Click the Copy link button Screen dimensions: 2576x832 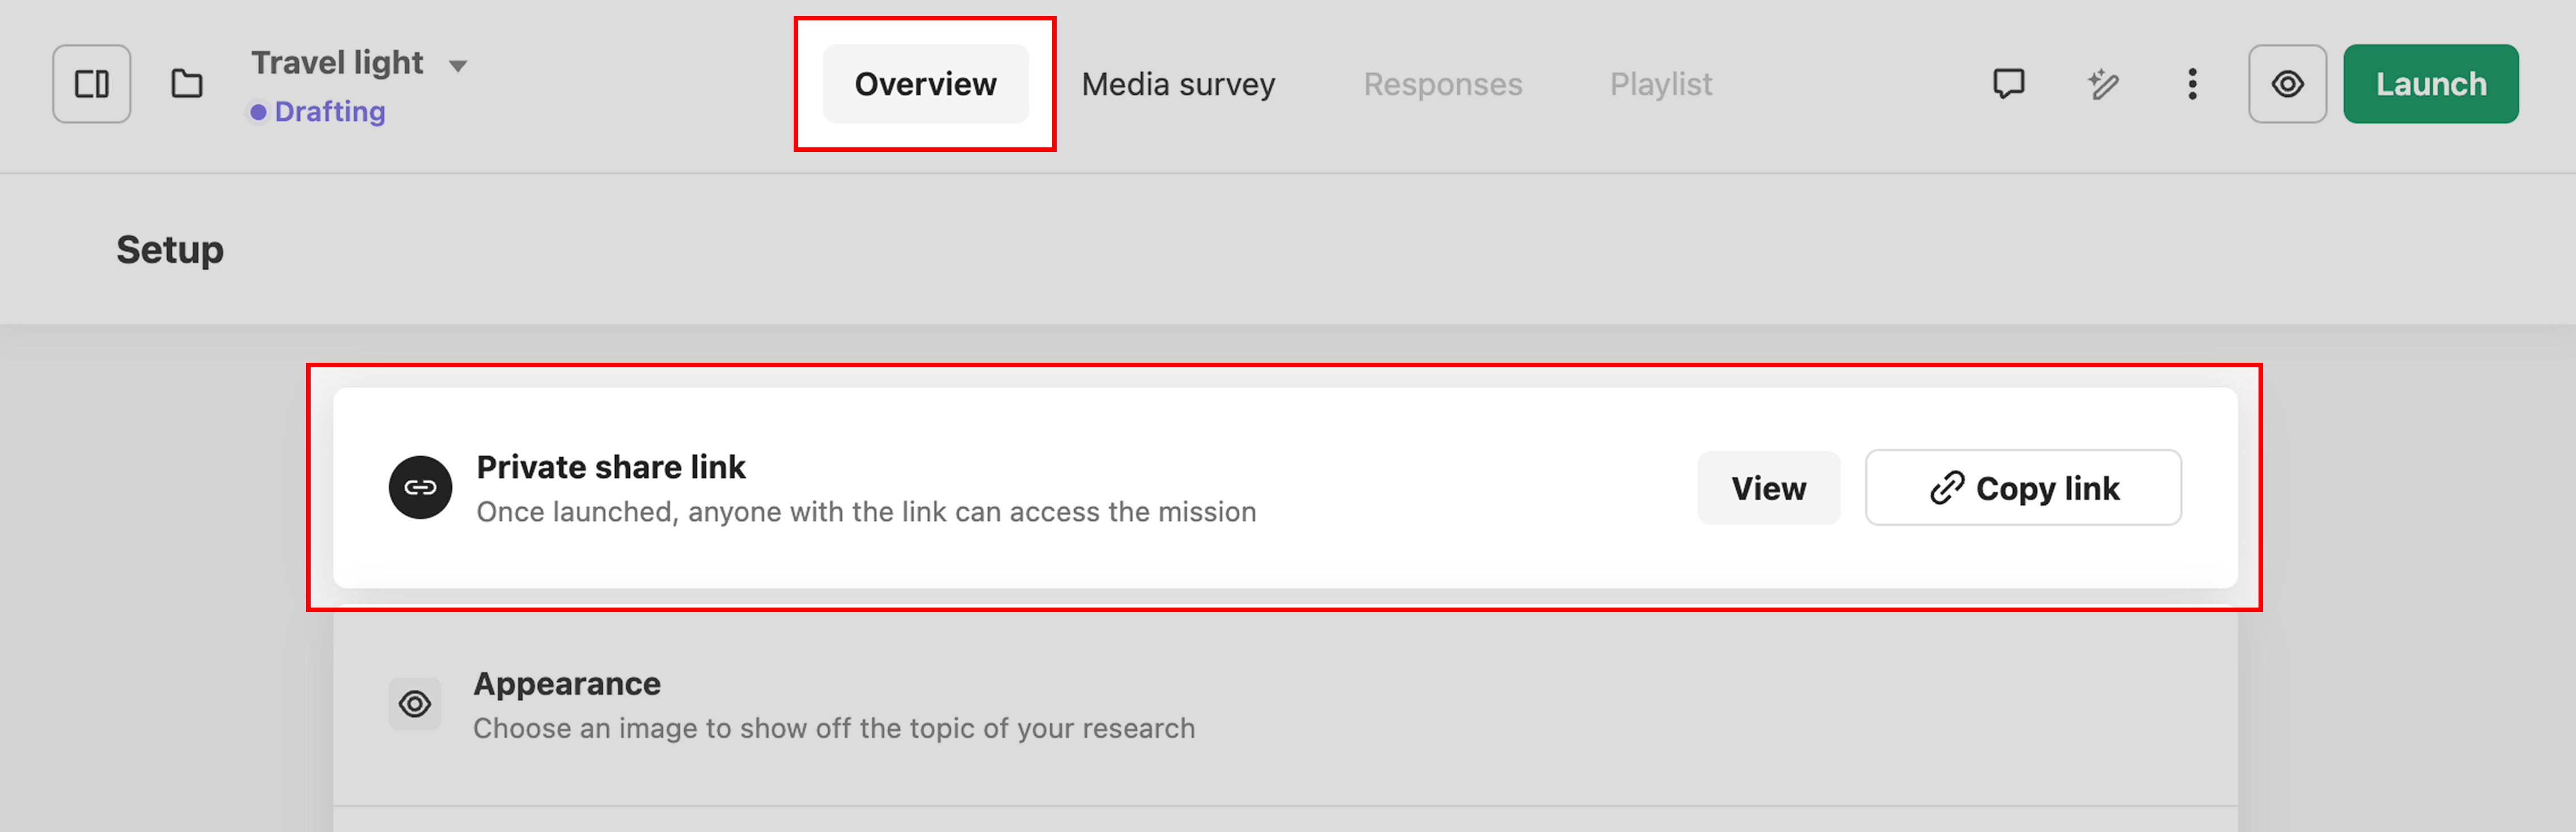[2023, 488]
